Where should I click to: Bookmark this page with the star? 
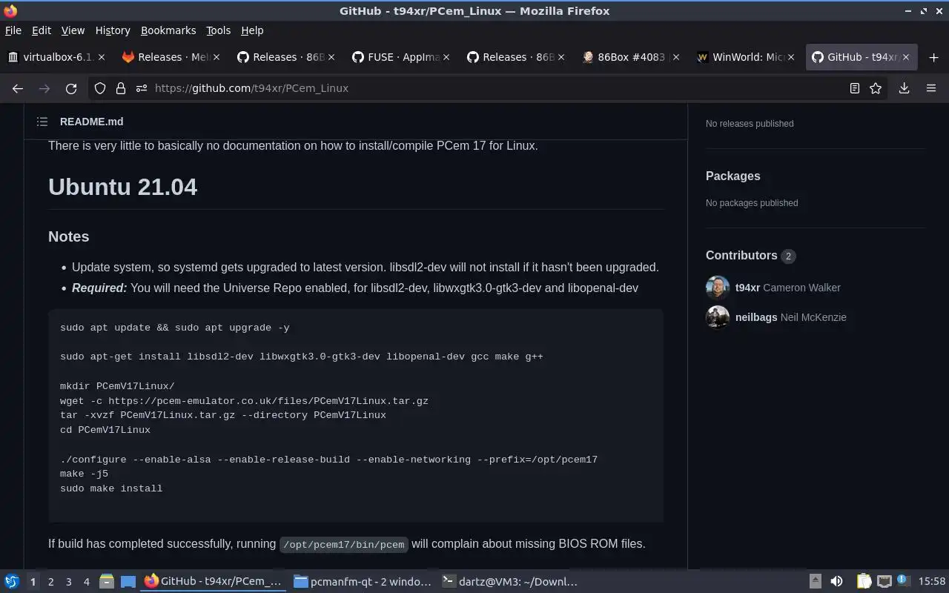(876, 88)
